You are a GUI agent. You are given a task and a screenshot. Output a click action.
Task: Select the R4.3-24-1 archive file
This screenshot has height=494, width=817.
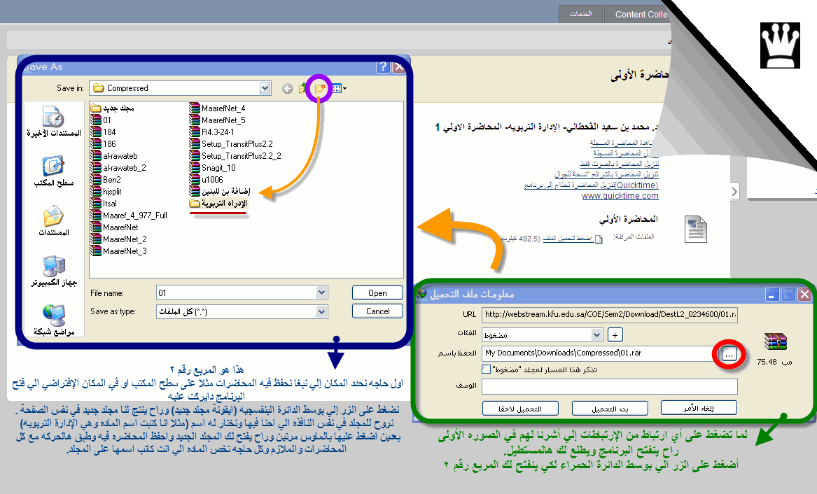[x=212, y=132]
